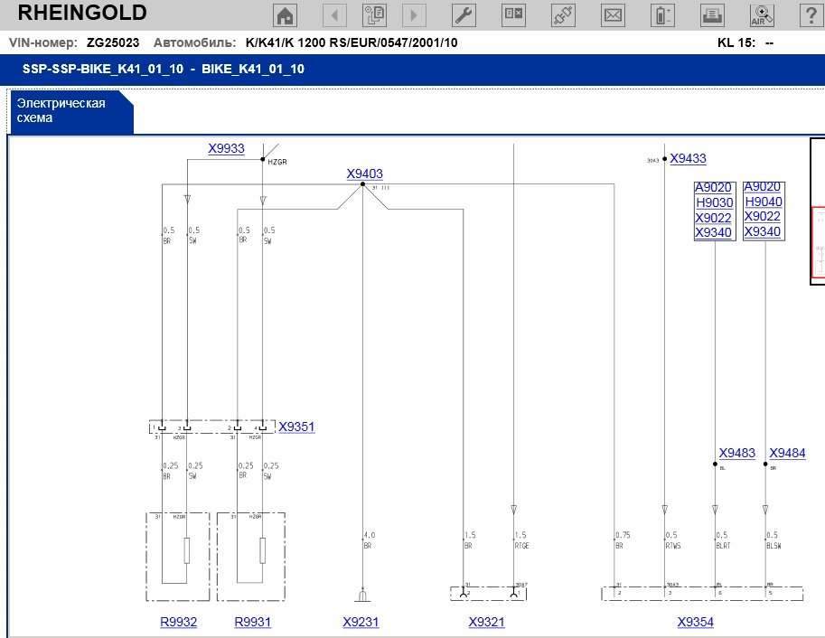Screen dimensions: 825x638
Task: Select the Электрическая схема tab
Action: [x=69, y=111]
